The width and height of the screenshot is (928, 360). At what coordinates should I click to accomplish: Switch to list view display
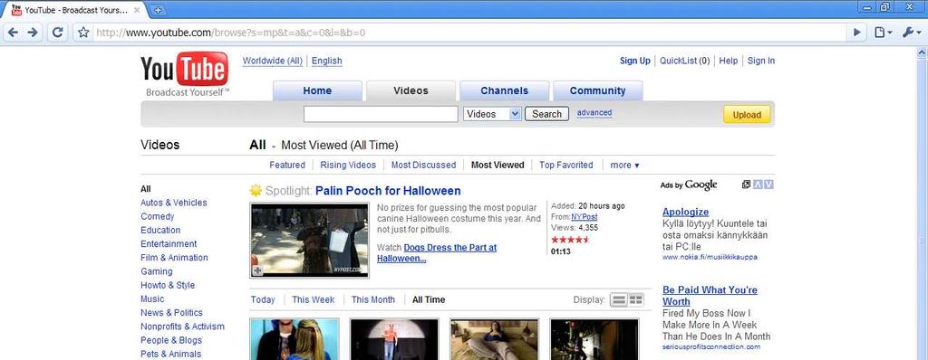(618, 299)
